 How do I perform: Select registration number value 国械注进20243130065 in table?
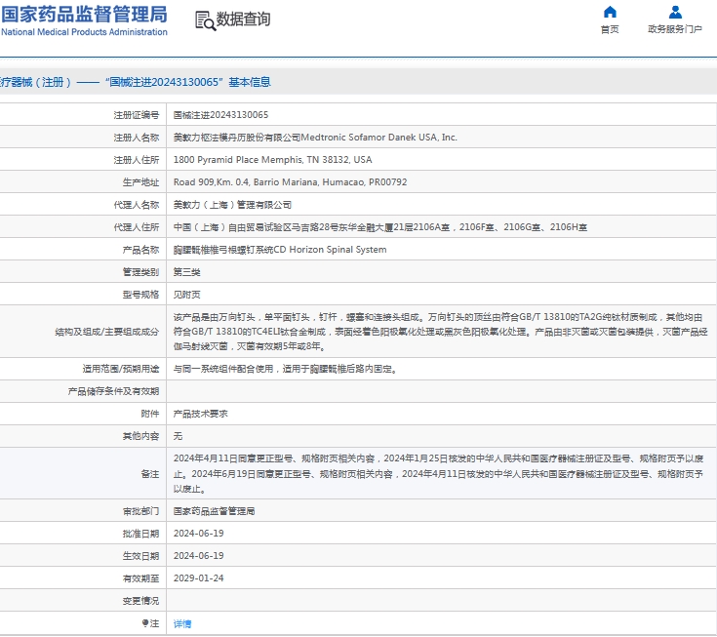click(x=220, y=115)
